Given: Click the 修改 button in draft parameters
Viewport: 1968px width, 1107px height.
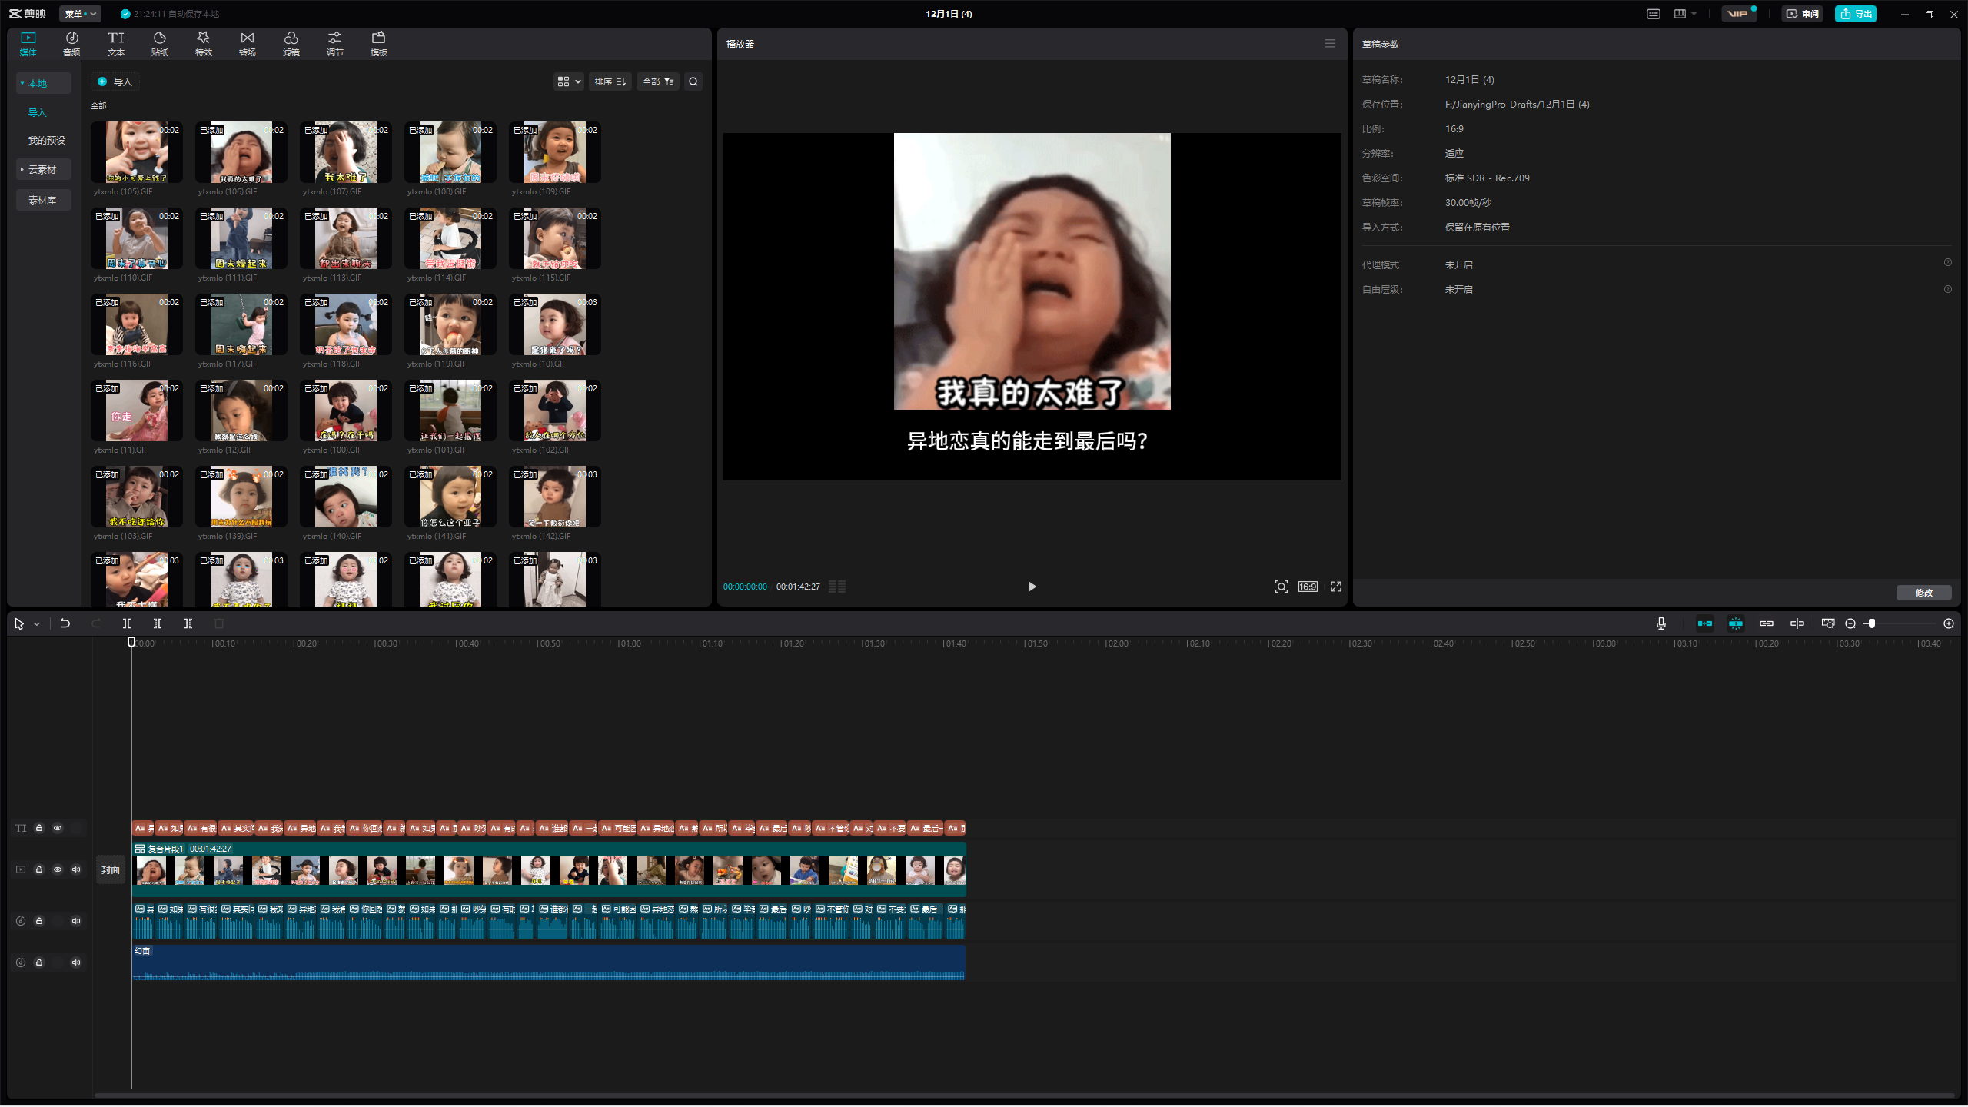Looking at the screenshot, I should point(1923,593).
